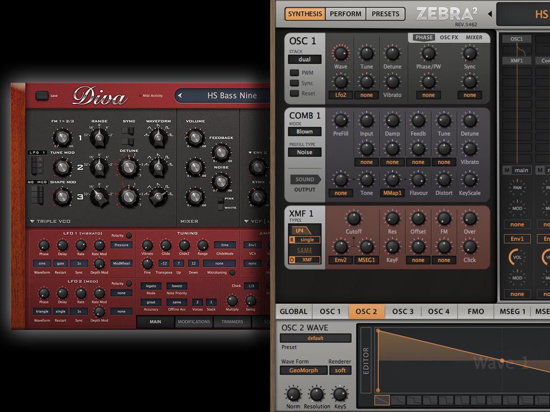Click the previous preset arrow beside HS Bass Nine

click(x=180, y=96)
